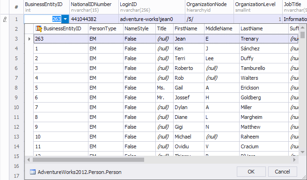Sort by the NameStyle column header
Viewport: 307px width, 180px height.
[x=139, y=28]
